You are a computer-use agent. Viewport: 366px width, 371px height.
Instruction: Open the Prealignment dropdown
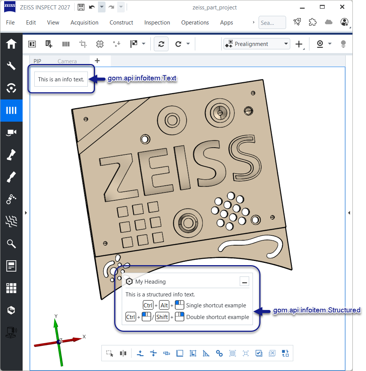(257, 44)
